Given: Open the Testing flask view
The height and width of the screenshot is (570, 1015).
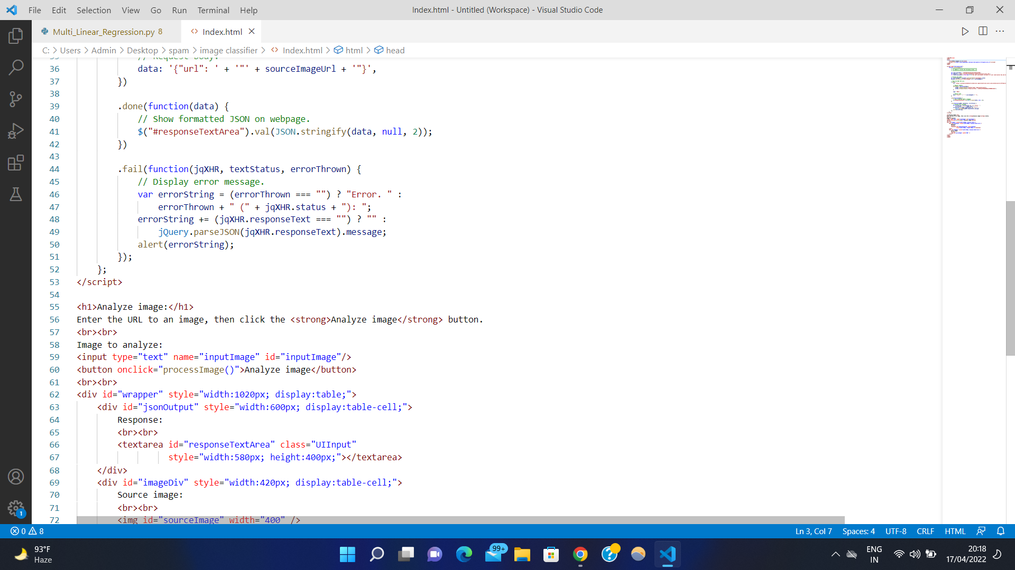Looking at the screenshot, I should pyautogui.click(x=16, y=194).
